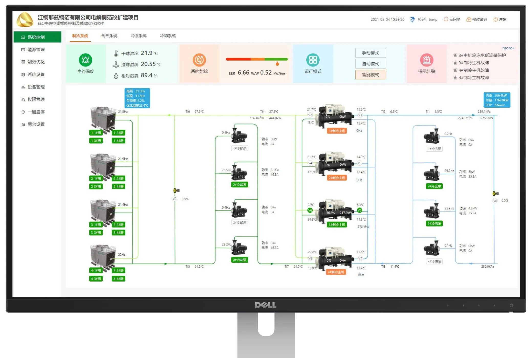The image size is (532, 358).
Task: Switch to 手动模式
Action: point(371,53)
